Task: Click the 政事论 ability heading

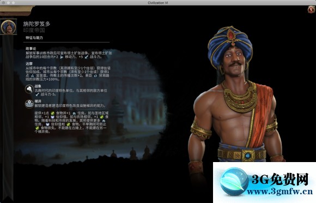Action: coord(31,49)
